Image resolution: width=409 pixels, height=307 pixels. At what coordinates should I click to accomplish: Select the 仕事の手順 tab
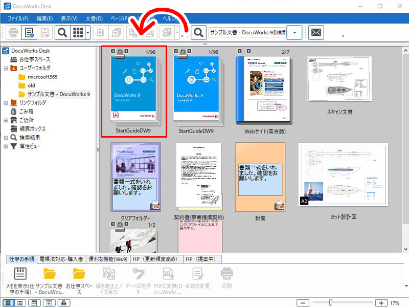21,259
